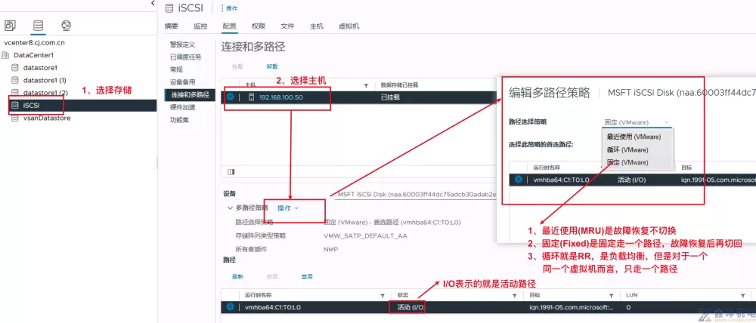The height and width of the screenshot is (323, 756).
Task: Select datastore1 in the inventory tree
Action: pyautogui.click(x=40, y=68)
